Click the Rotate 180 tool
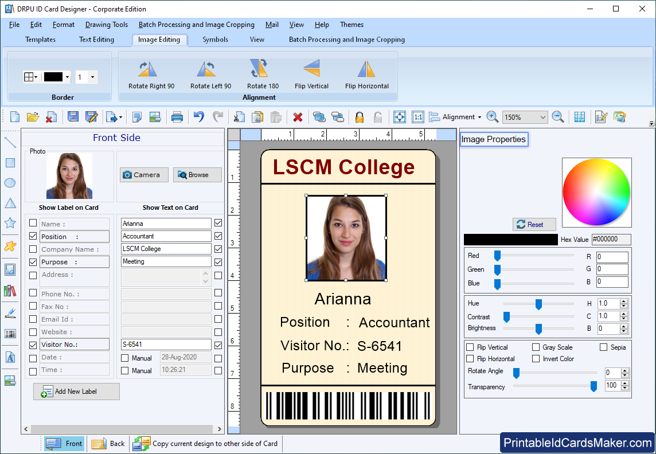 [x=261, y=73]
